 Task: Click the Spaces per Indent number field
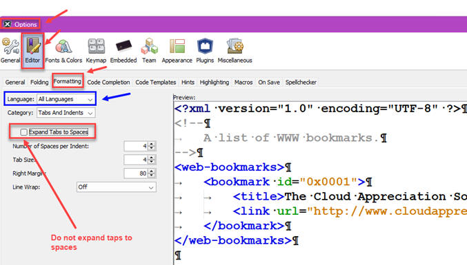click(136, 146)
